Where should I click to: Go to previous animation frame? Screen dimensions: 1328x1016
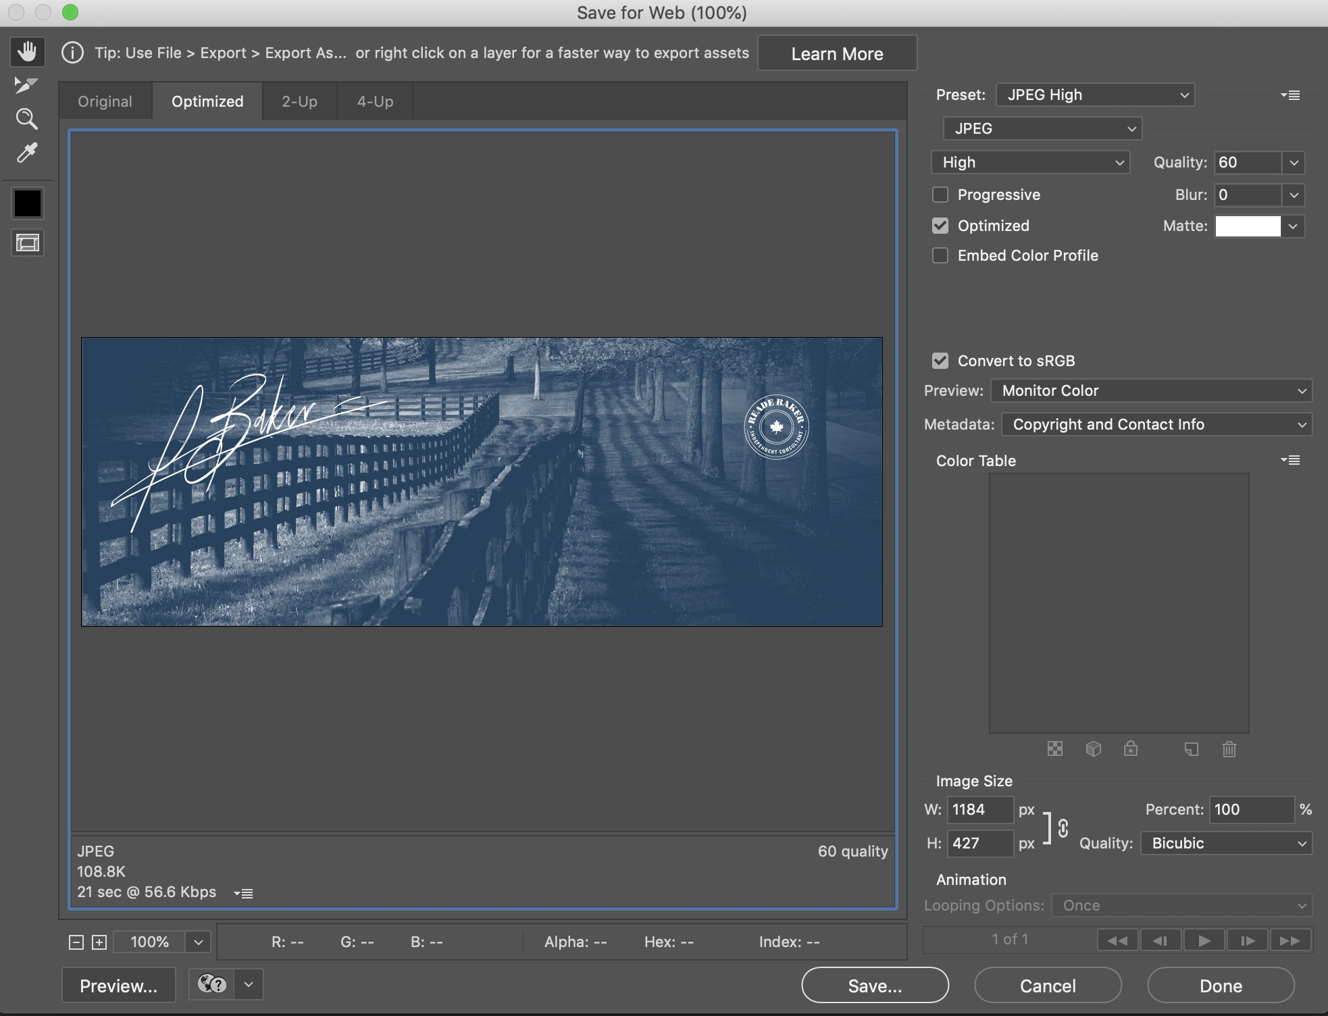coord(1160,940)
